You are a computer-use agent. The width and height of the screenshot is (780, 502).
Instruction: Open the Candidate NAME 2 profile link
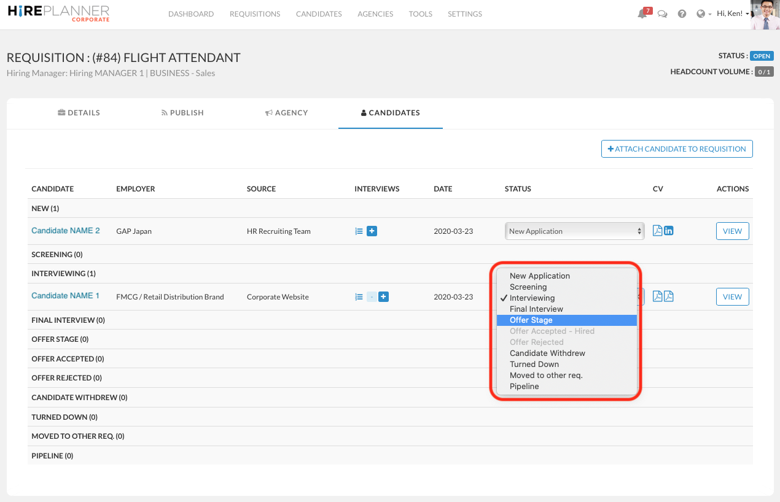66,231
